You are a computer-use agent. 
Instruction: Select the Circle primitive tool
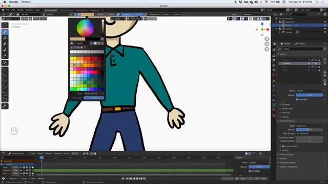pos(5,100)
